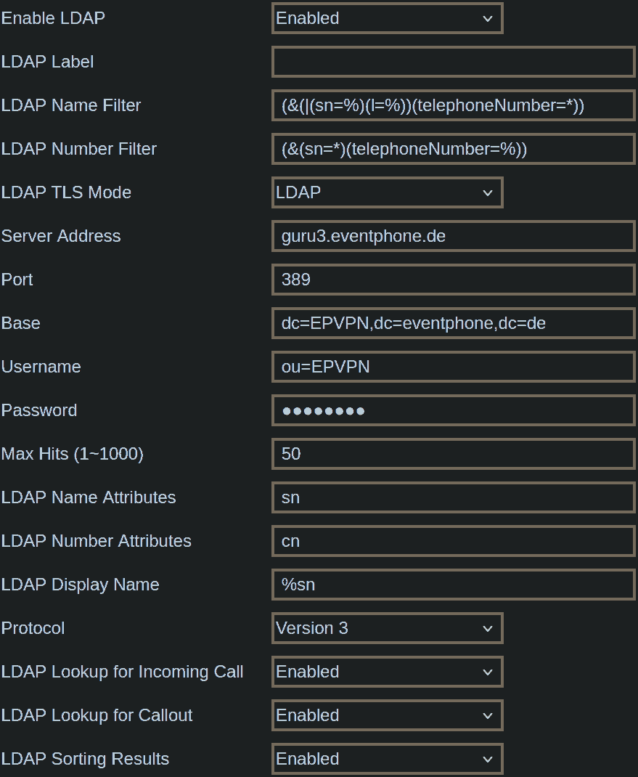Click the Server Address field with guru3.eventphone.de
638x777 pixels.
click(x=454, y=237)
